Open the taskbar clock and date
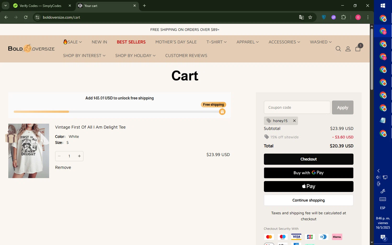 coord(383,223)
